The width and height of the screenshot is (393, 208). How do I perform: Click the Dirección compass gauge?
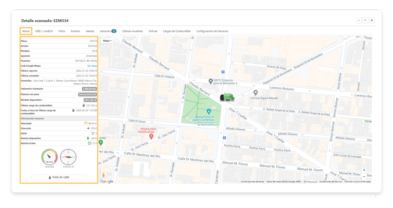[68, 157]
